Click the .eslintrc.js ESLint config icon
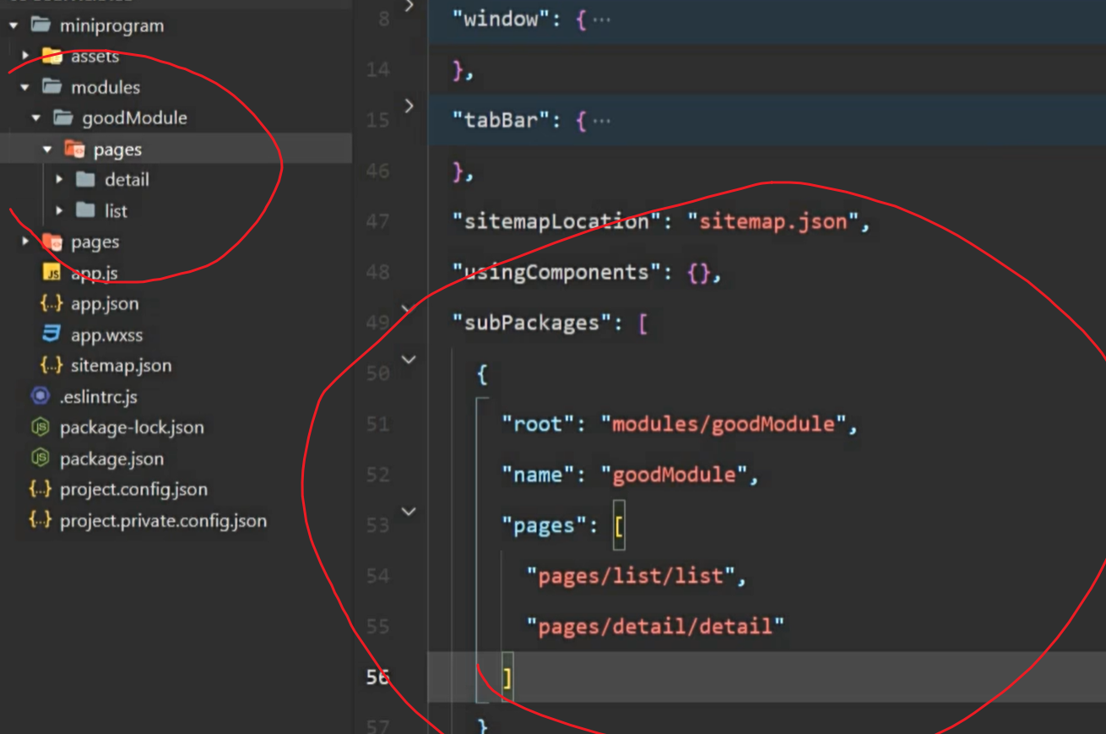Image resolution: width=1106 pixels, height=734 pixels. point(40,396)
